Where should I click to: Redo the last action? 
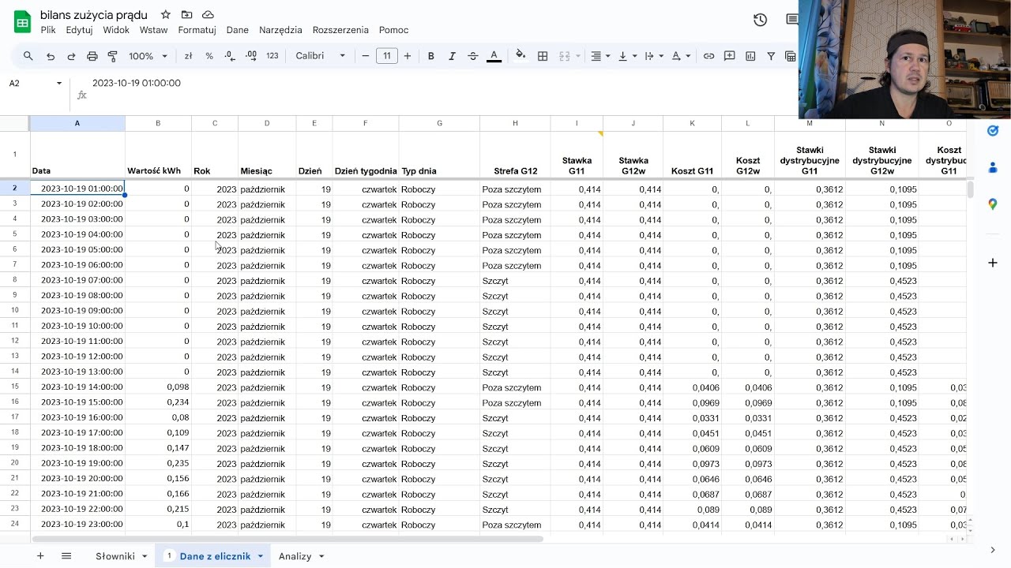71,56
